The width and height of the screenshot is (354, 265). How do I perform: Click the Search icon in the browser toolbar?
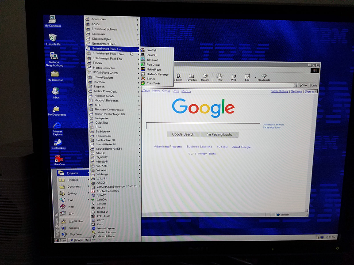[178, 77]
